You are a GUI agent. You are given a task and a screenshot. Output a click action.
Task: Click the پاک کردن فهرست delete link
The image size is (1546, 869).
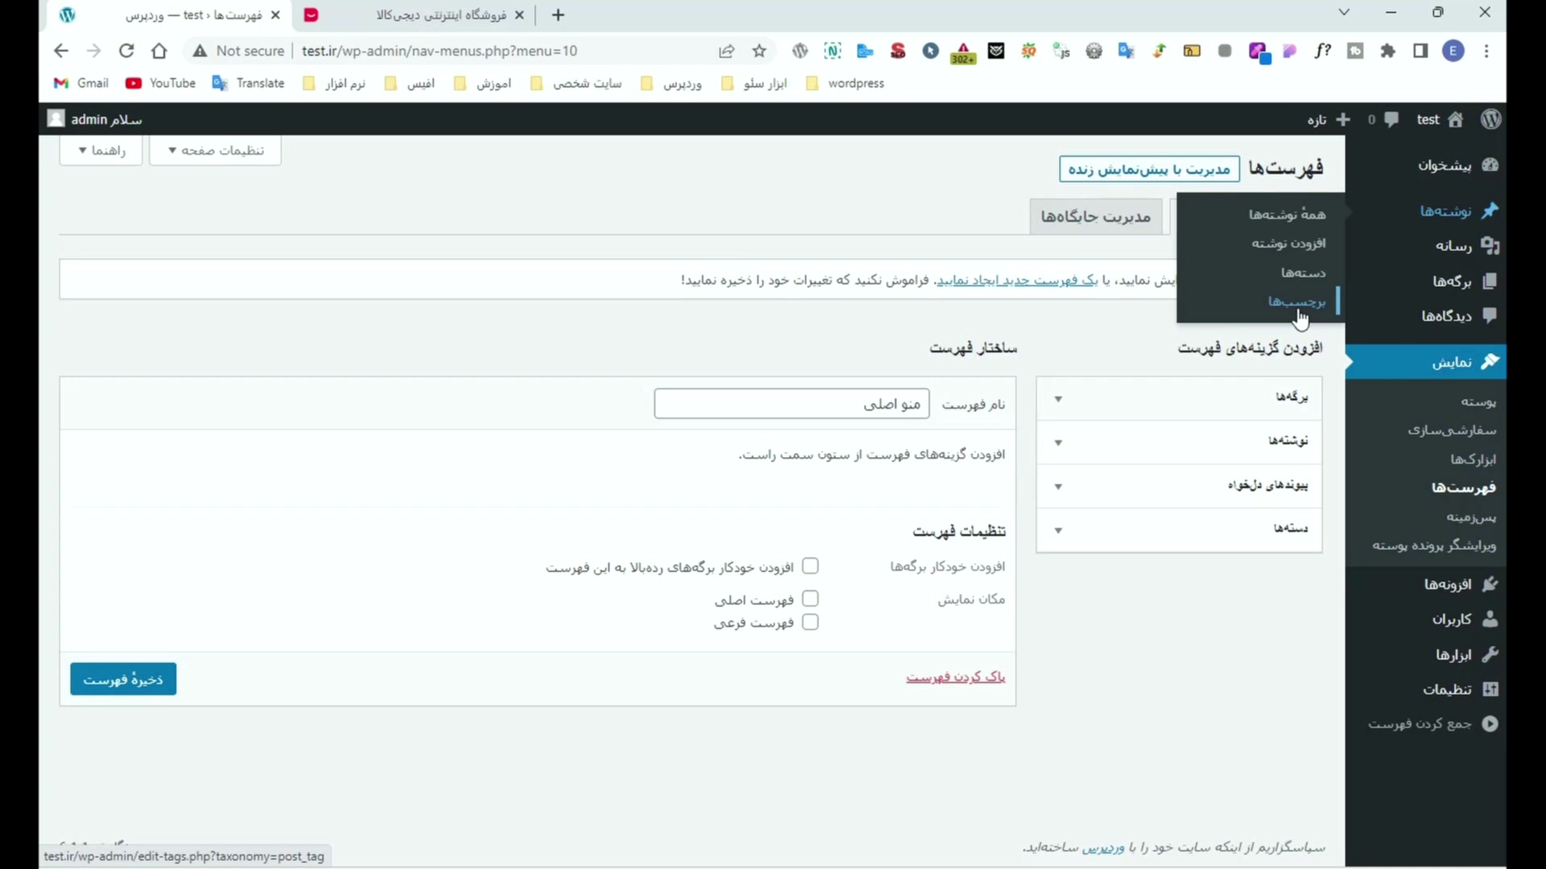pyautogui.click(x=955, y=677)
